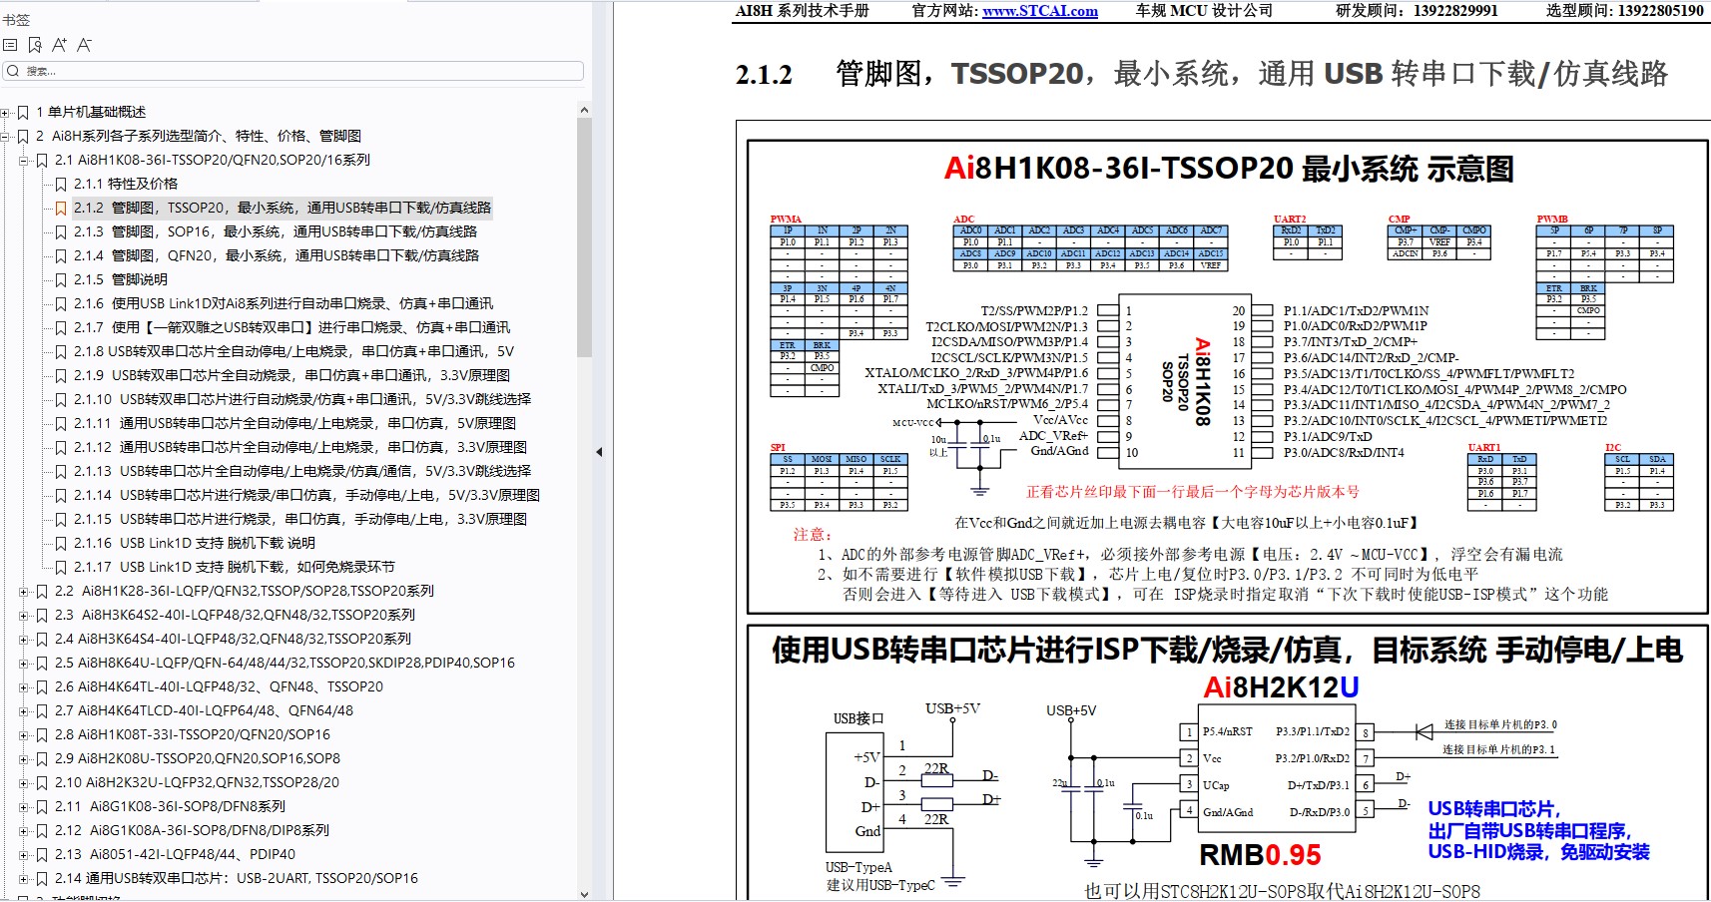This screenshot has height=902, width=1711.
Task: Expand the '2.5 Ai8H8K64U' bookmark node
Action: click(x=24, y=664)
